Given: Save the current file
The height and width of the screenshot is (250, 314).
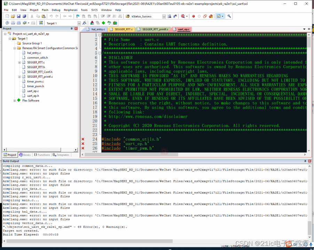Looking at the screenshot, I should [18, 16].
